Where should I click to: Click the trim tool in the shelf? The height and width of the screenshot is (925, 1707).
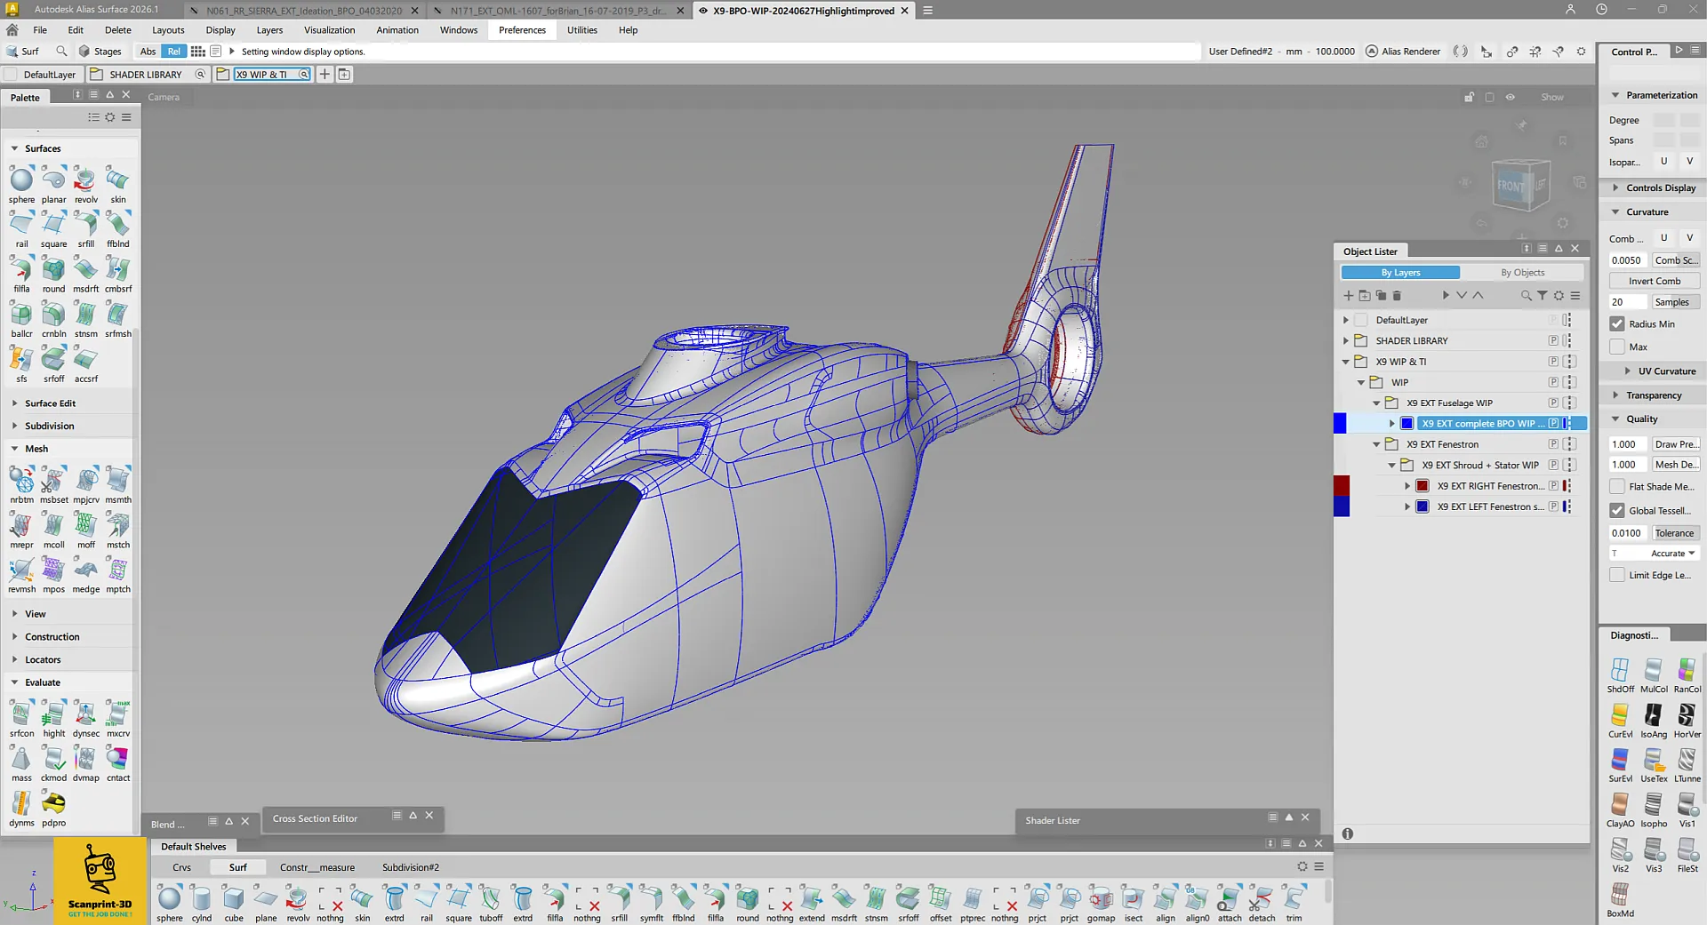point(1294,899)
